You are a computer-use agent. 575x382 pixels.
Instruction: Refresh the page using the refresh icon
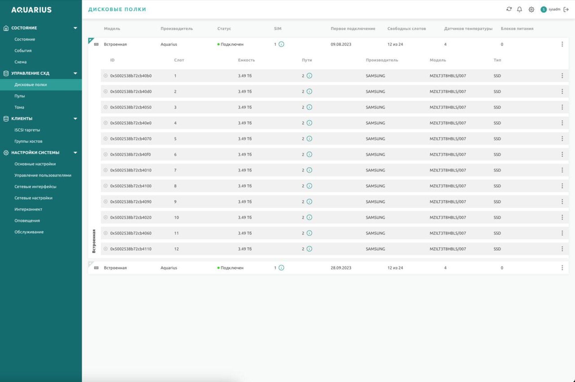(x=509, y=9)
